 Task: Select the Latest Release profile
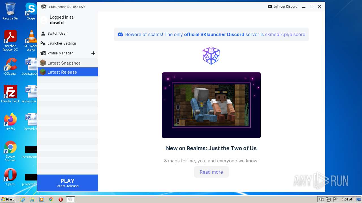tap(68, 72)
